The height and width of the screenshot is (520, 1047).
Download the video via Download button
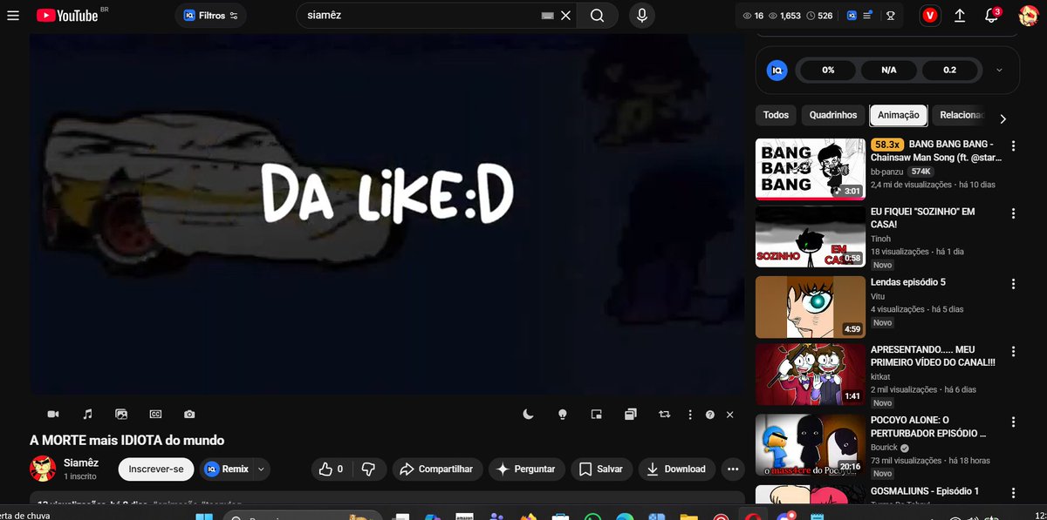tap(676, 469)
